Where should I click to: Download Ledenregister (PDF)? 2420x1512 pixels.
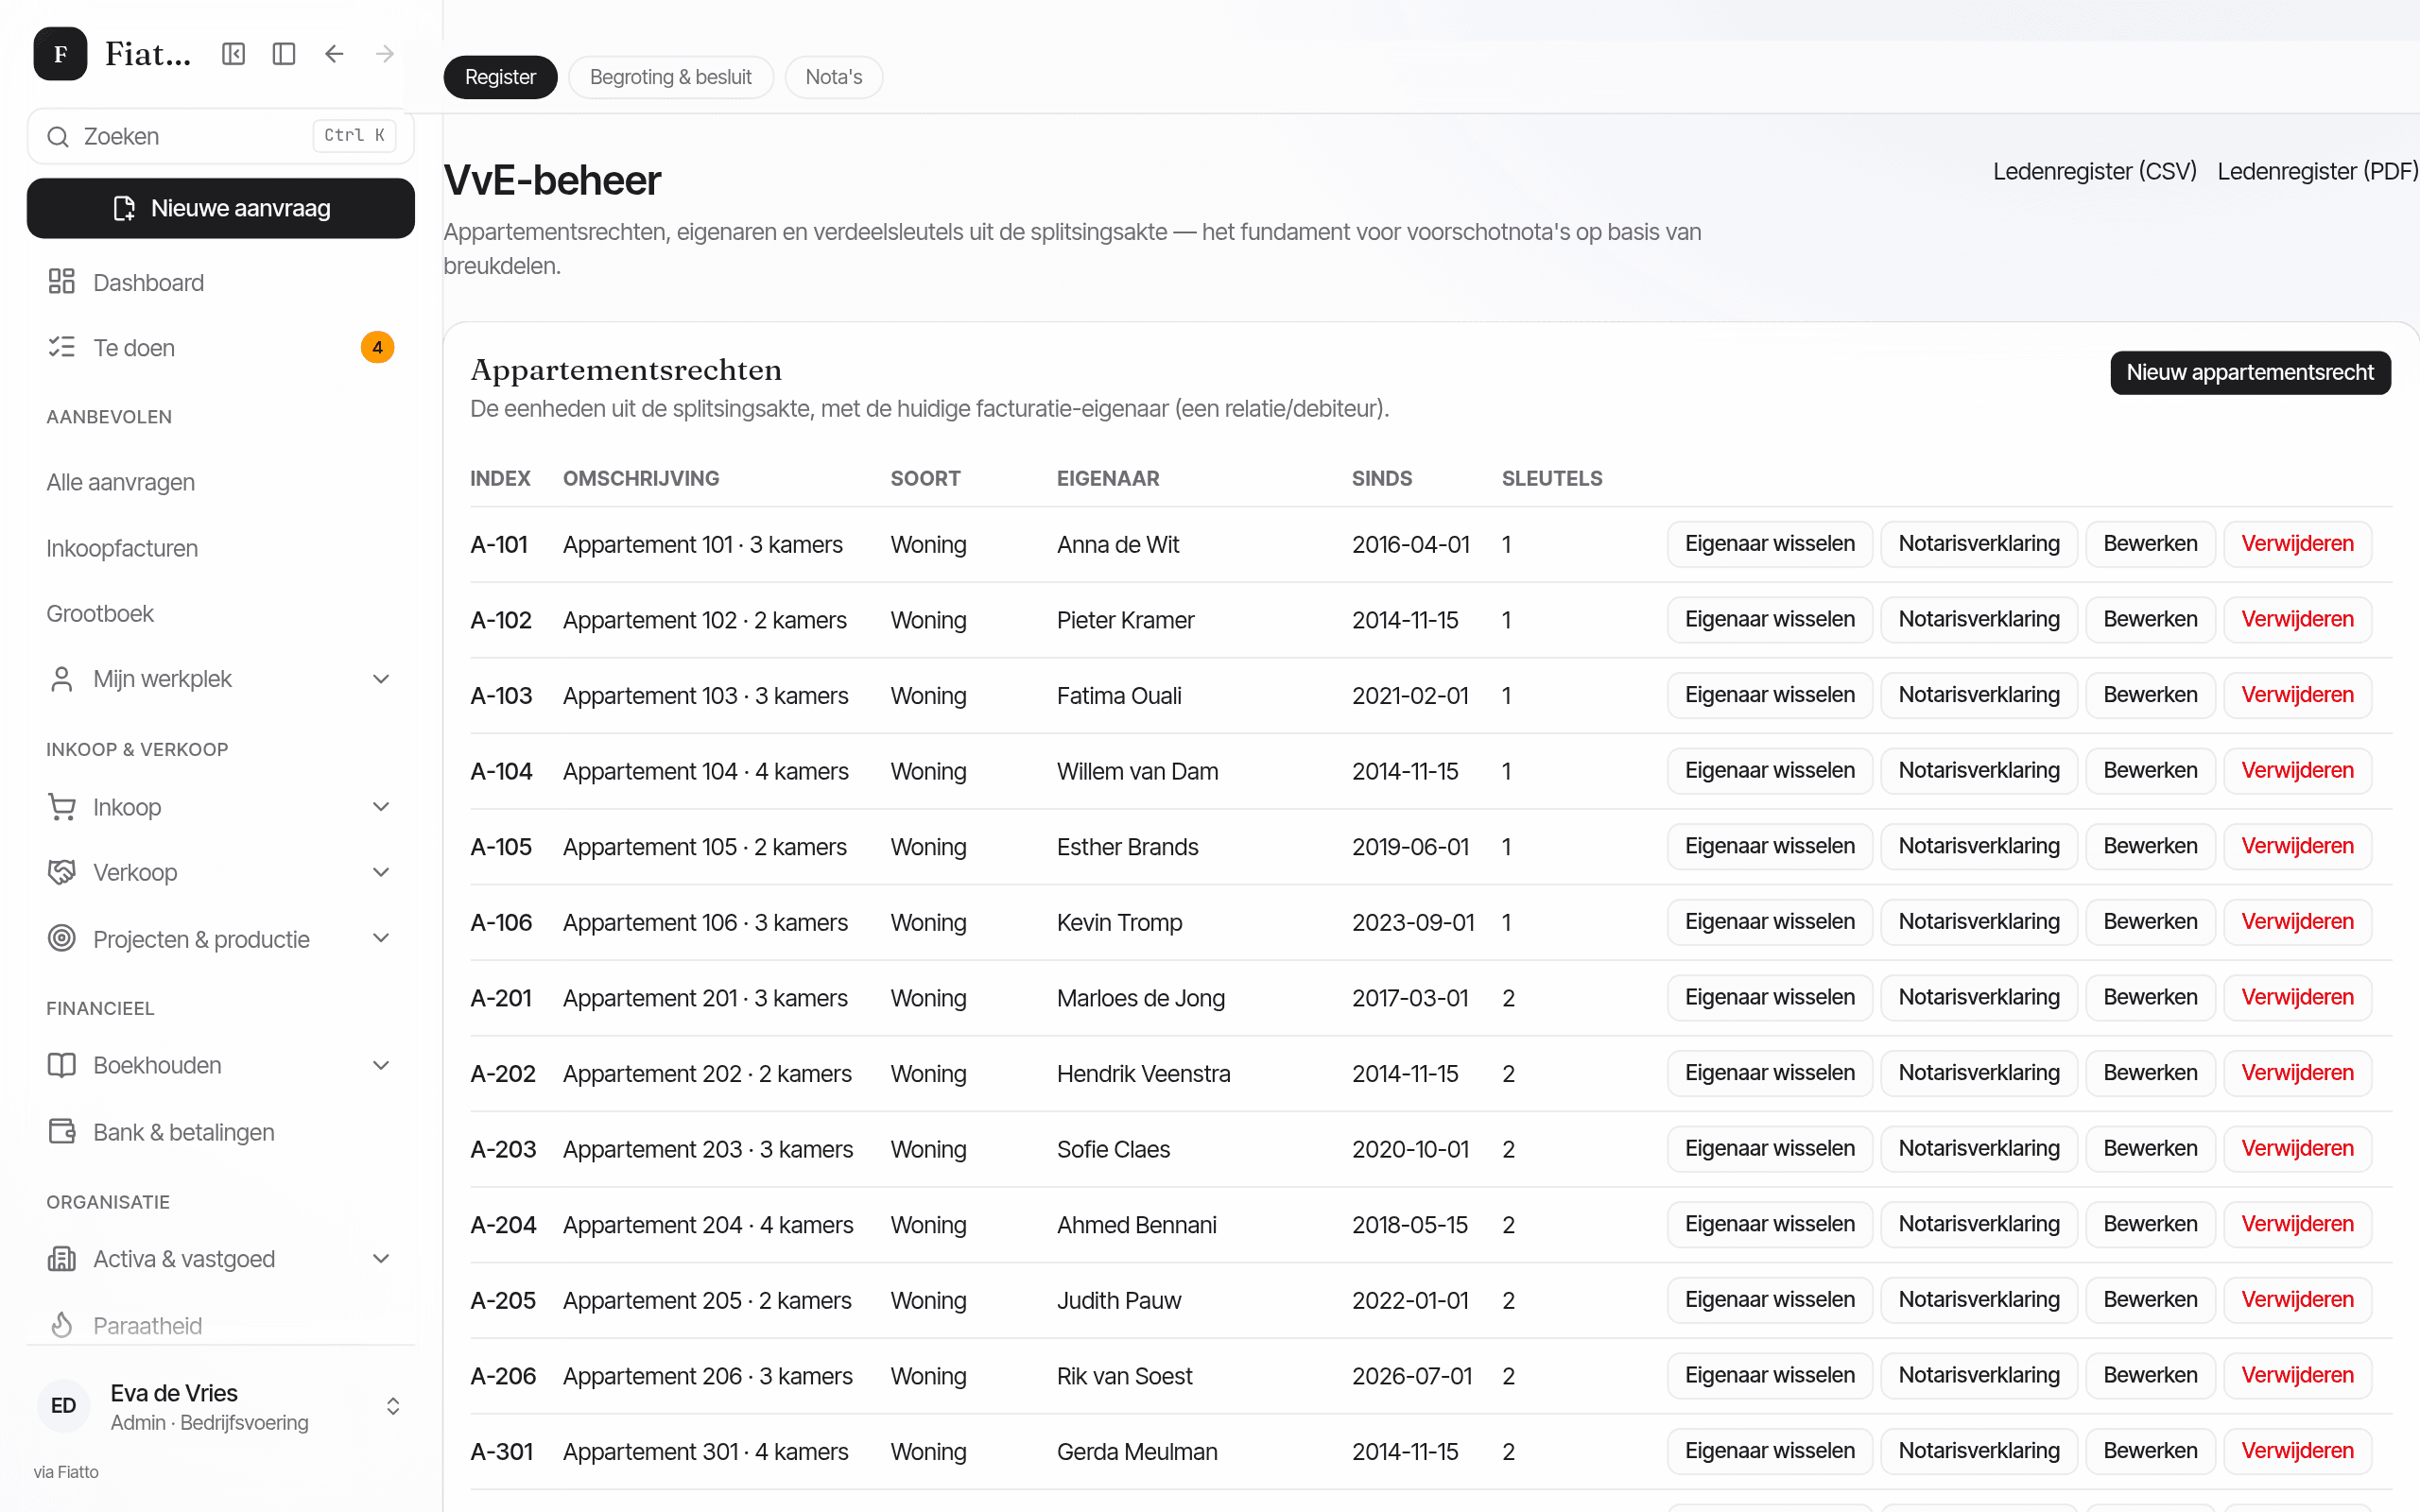point(2318,172)
